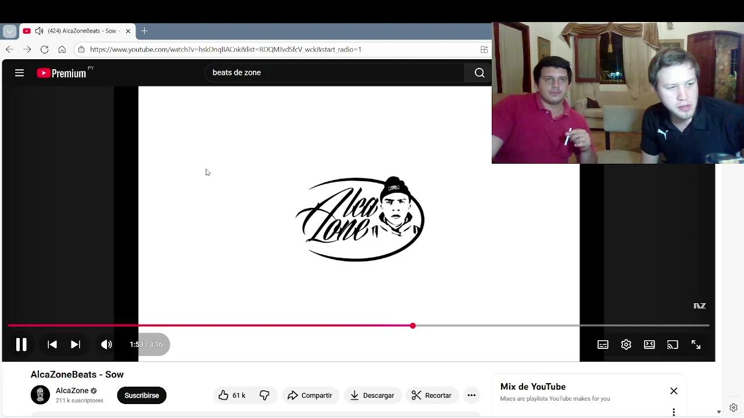Click the video title 'AlcaZoneBeats - Sow'
744x418 pixels.
click(77, 374)
